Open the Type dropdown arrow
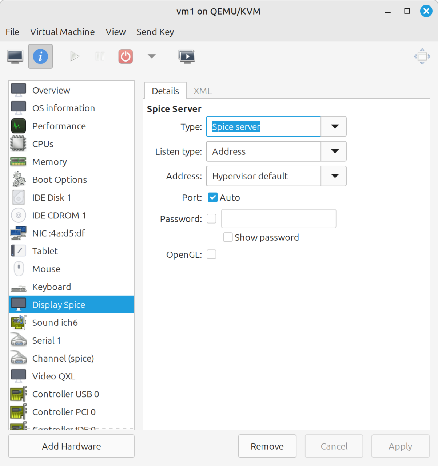Image resolution: width=438 pixels, height=466 pixels. [x=334, y=127]
